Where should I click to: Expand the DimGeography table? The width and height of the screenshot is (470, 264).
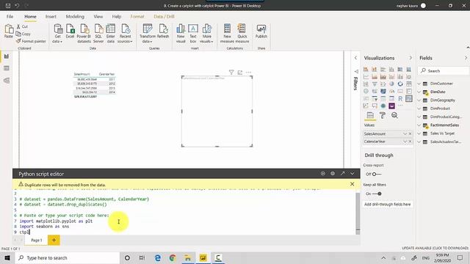[419, 100]
